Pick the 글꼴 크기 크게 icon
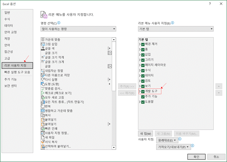Image resolution: width=227 pixels, height=162 pixels. [43, 62]
